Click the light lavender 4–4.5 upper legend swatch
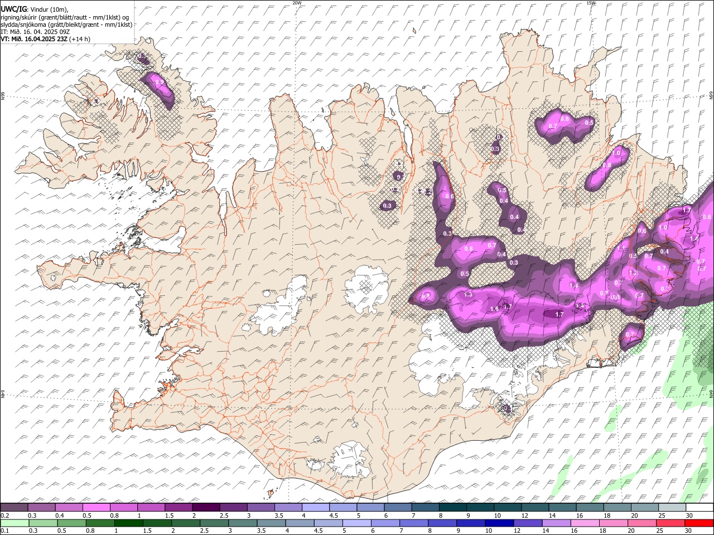 [x=316, y=508]
